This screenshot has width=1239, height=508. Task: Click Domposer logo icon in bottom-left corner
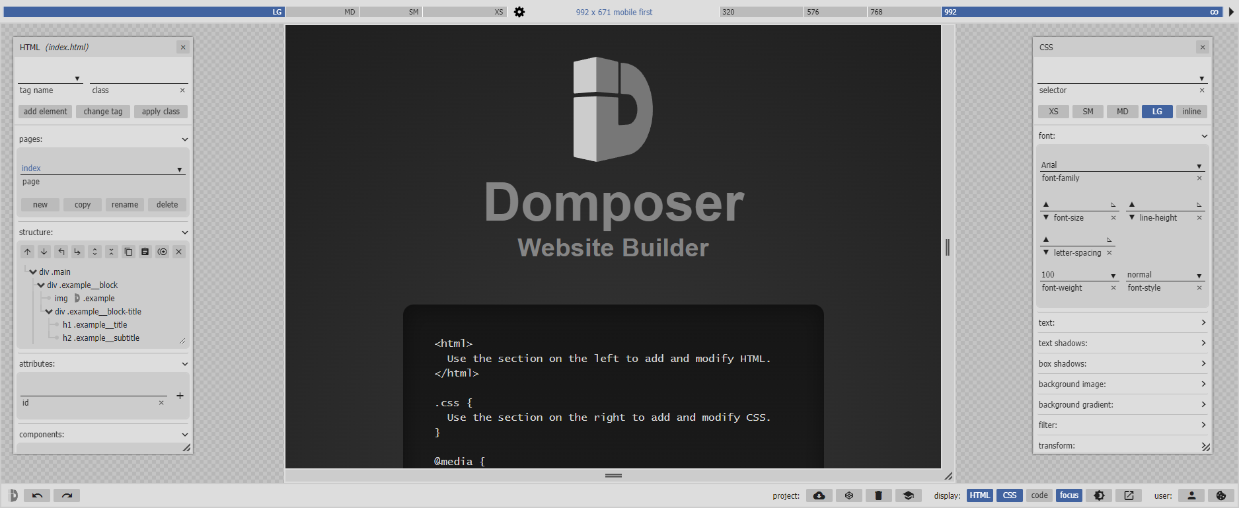coord(13,495)
